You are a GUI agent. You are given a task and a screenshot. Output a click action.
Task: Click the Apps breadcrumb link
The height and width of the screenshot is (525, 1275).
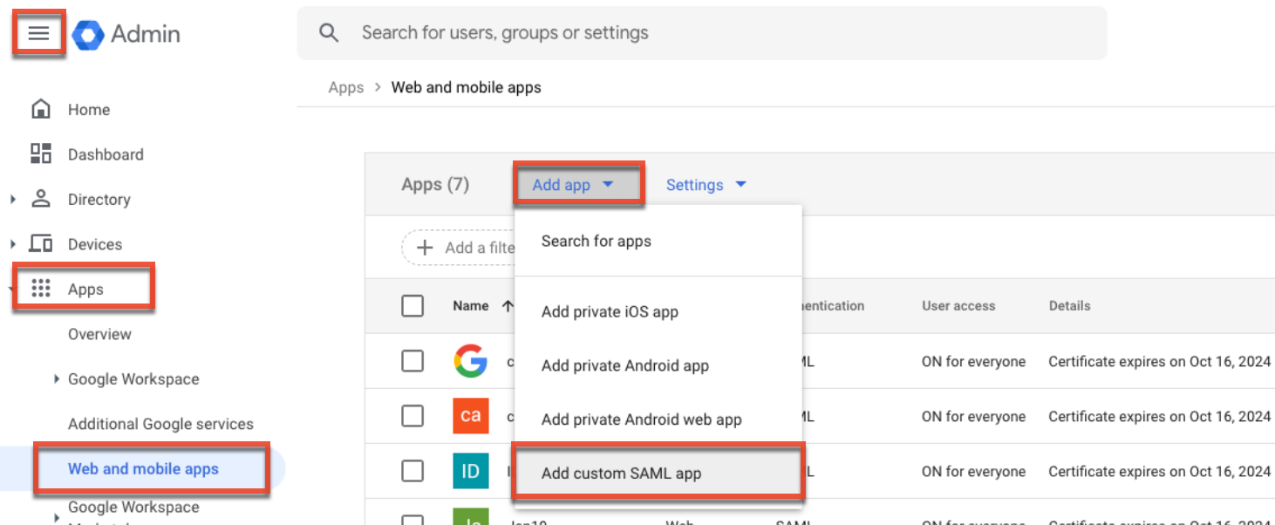[345, 87]
